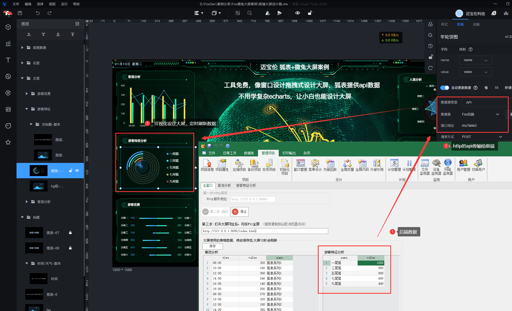
Task: Click the 备份项目 icon in Fox ribbon
Action: tap(254, 165)
